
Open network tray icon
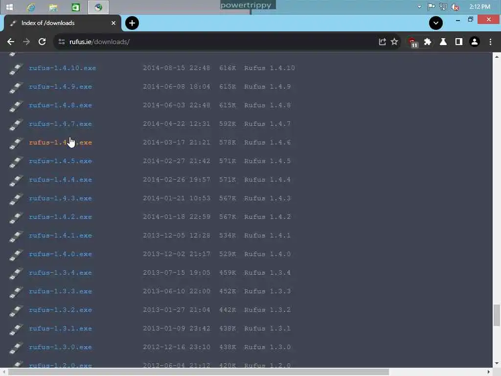[443, 7]
